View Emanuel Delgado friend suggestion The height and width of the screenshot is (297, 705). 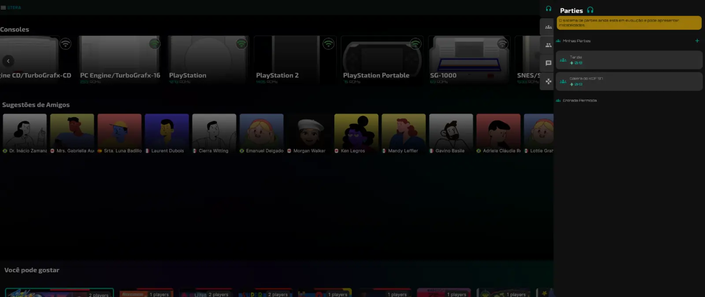tap(262, 134)
